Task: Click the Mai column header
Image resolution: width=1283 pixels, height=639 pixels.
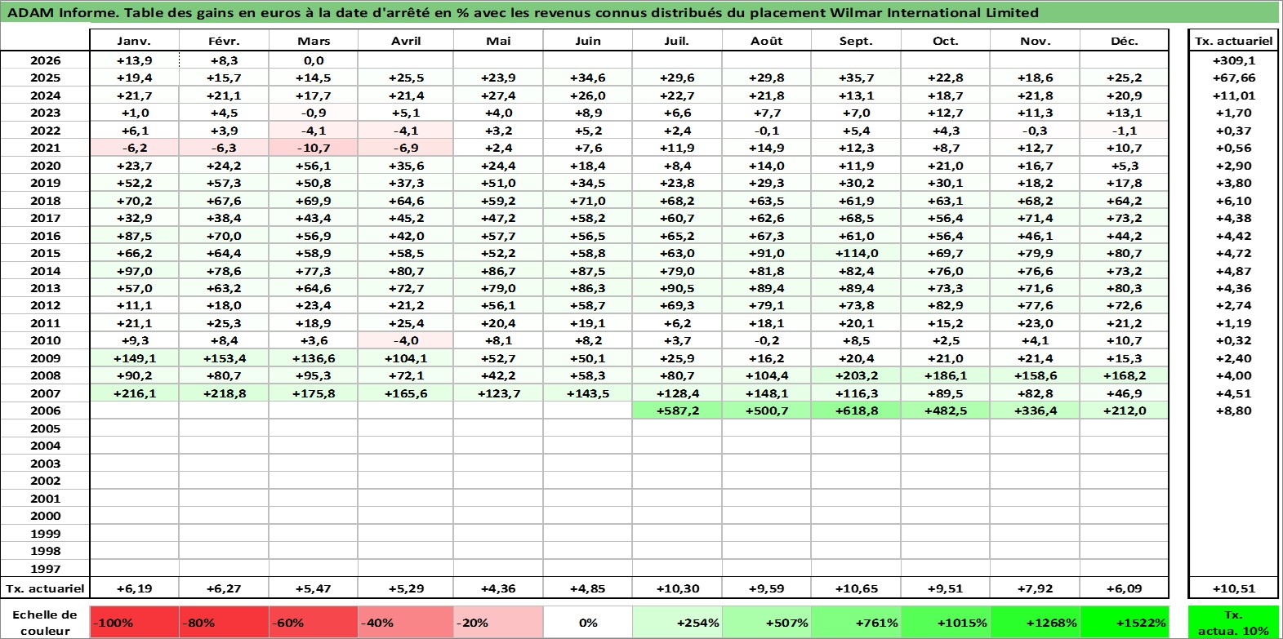Action: point(498,41)
